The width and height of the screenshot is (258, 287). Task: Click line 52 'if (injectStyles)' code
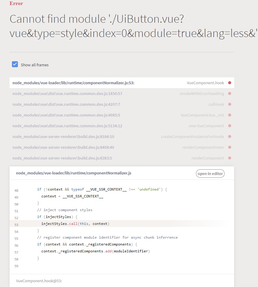pos(57,217)
